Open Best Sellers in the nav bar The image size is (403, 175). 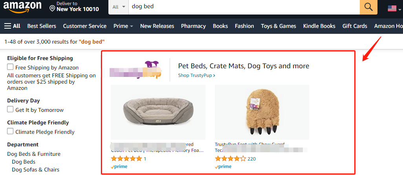pyautogui.click(x=42, y=26)
